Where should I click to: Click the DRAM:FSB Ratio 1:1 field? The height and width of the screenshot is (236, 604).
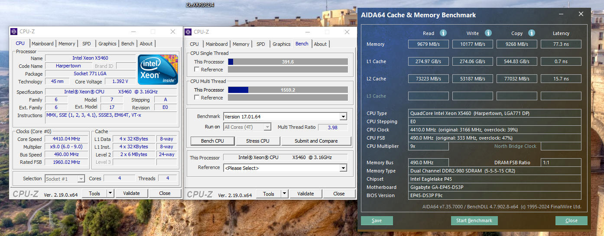click(x=561, y=163)
